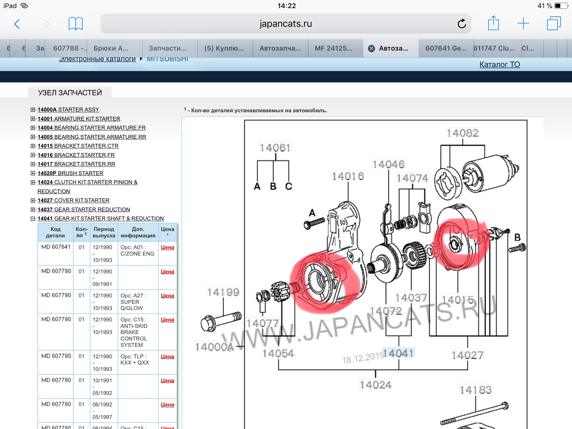Open the Электронные каталоги breadcrumb link
Screen dimensions: 572x429
click(97, 59)
